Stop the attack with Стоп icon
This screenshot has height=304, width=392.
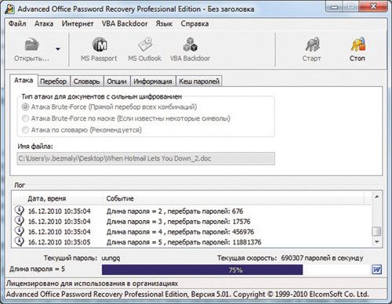click(358, 44)
